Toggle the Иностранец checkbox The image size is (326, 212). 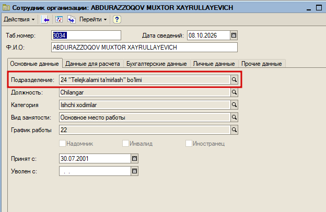click(x=189, y=144)
